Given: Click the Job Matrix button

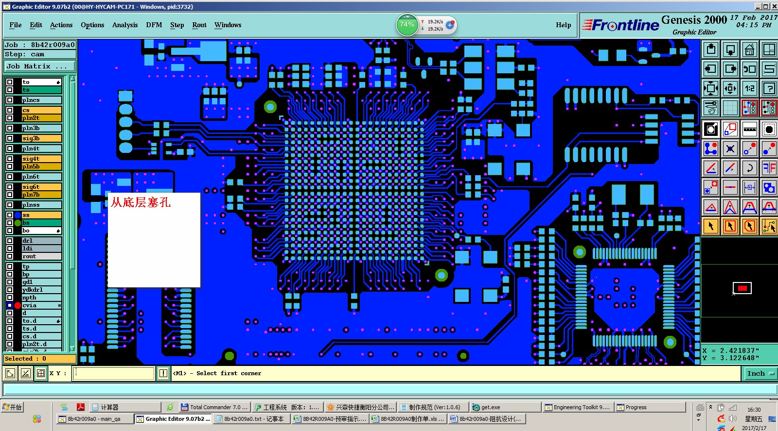Looking at the screenshot, I should 40,66.
